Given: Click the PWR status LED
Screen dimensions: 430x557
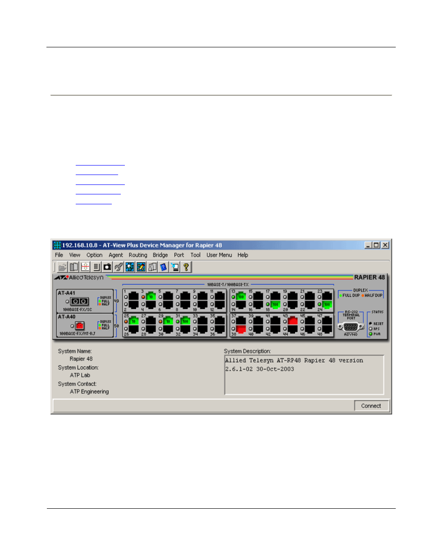Looking at the screenshot, I should (x=371, y=334).
